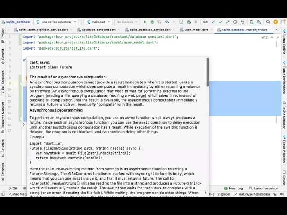Open the Device Manager toolbar icon

[252, 22]
